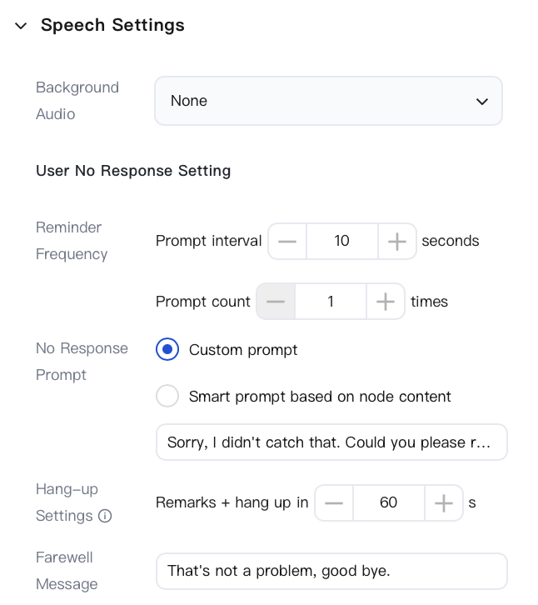The width and height of the screenshot is (538, 605).
Task: Collapse the Speech Settings section chevron
Action: (x=21, y=26)
